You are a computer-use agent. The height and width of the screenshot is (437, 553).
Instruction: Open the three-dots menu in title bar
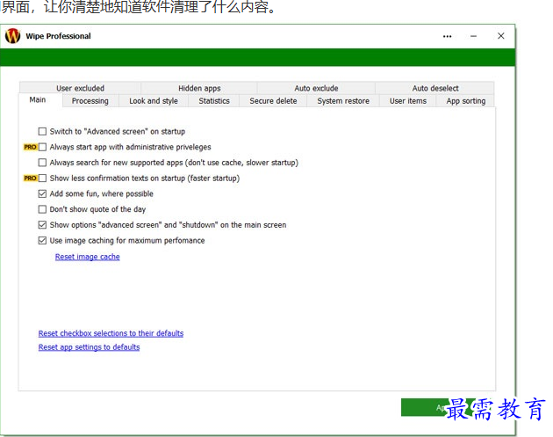pos(447,36)
